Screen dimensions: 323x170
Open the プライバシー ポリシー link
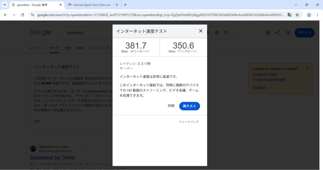pos(92,96)
